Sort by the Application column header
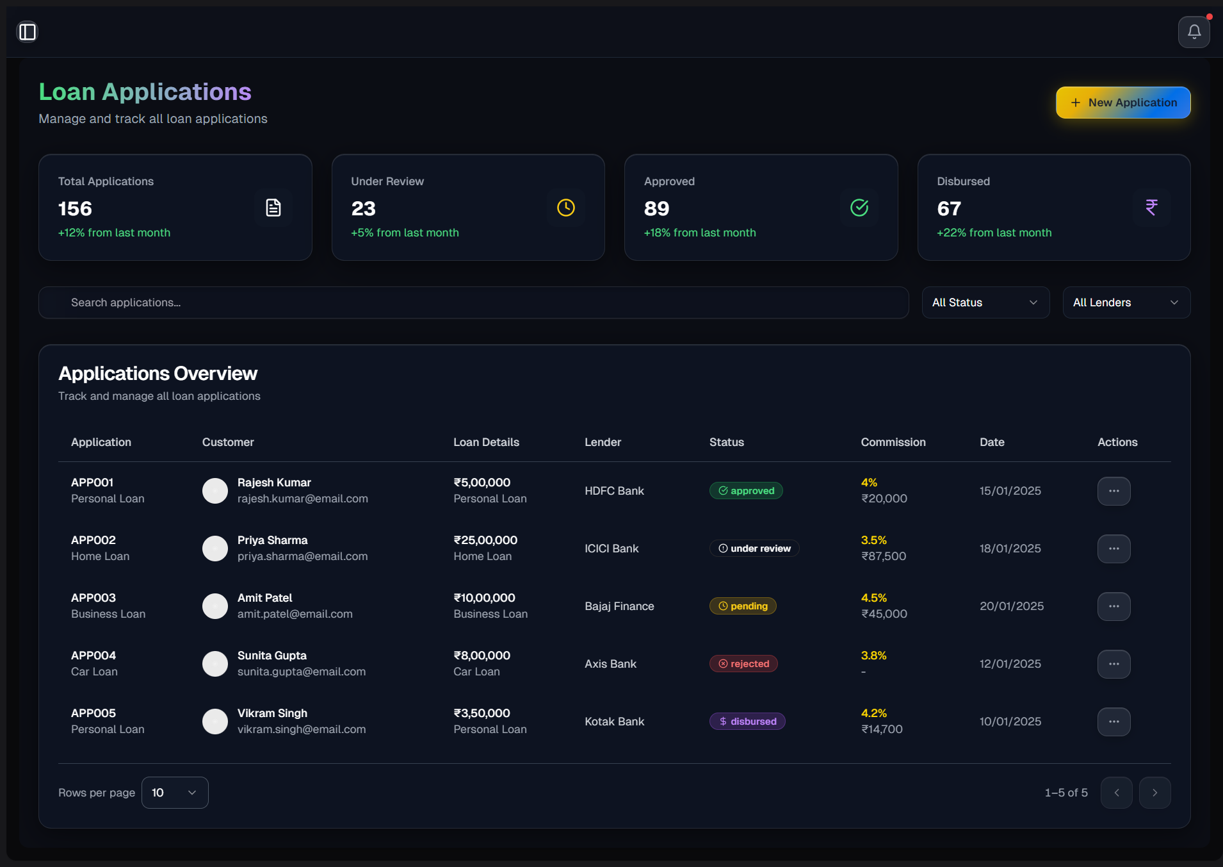 point(101,442)
